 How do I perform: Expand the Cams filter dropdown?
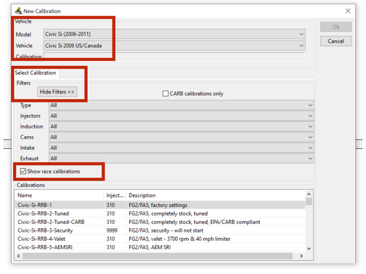click(x=181, y=137)
